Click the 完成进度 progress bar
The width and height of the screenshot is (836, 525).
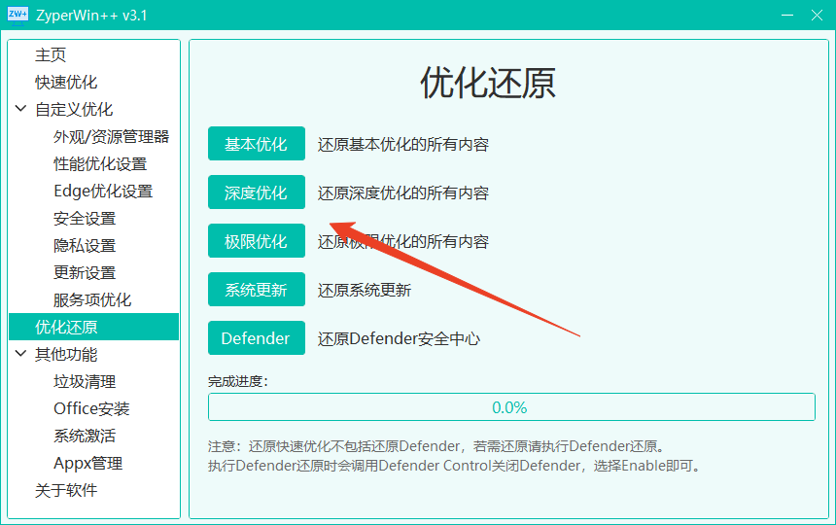(x=511, y=407)
